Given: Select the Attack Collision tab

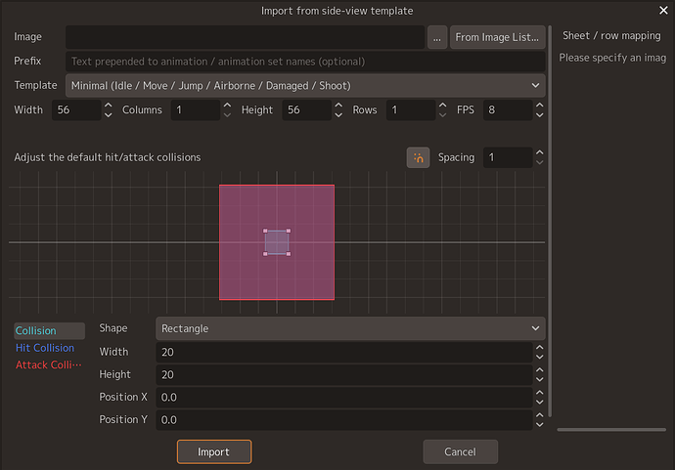Looking at the screenshot, I should tap(49, 365).
